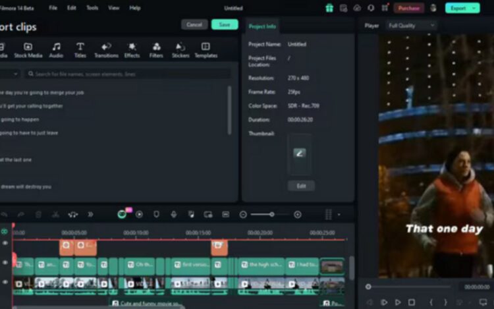This screenshot has height=309, width=494.
Task: Open the apps grid icon with red dot
Action: point(385,8)
